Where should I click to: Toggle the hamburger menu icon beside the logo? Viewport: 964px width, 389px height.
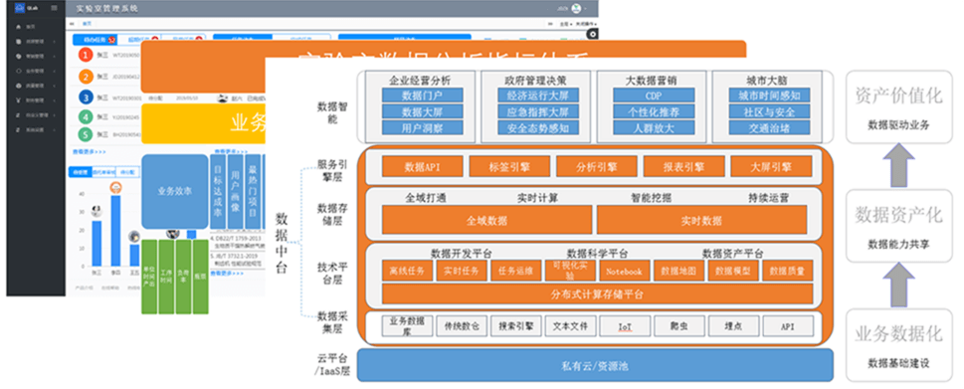(x=54, y=8)
